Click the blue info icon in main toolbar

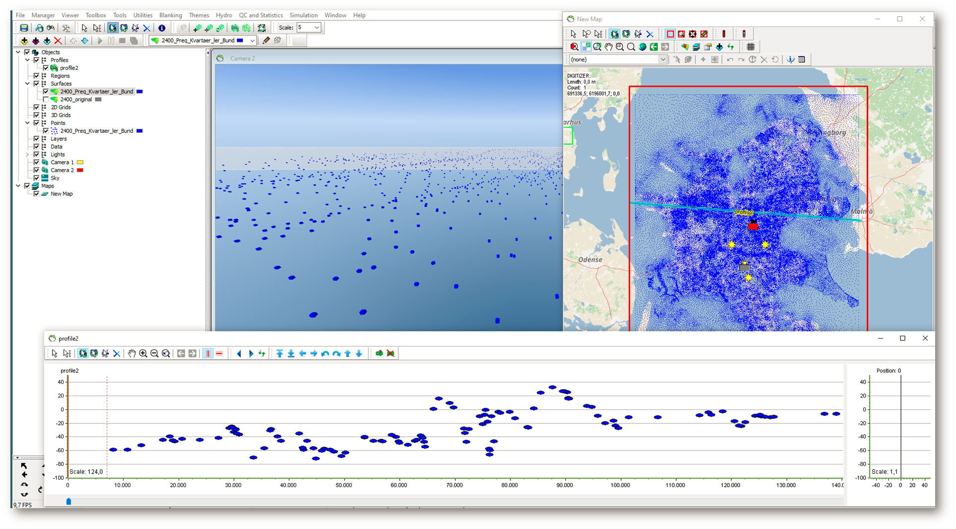click(162, 28)
